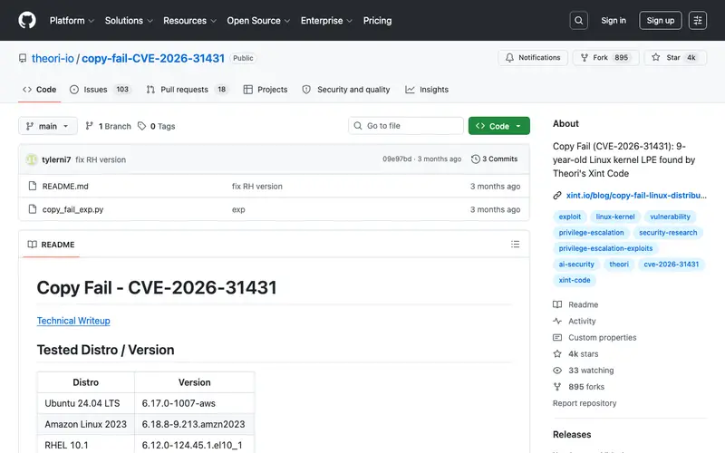The image size is (725, 453).
Task: Click the note icon beside Custom properties
Action: point(557,337)
